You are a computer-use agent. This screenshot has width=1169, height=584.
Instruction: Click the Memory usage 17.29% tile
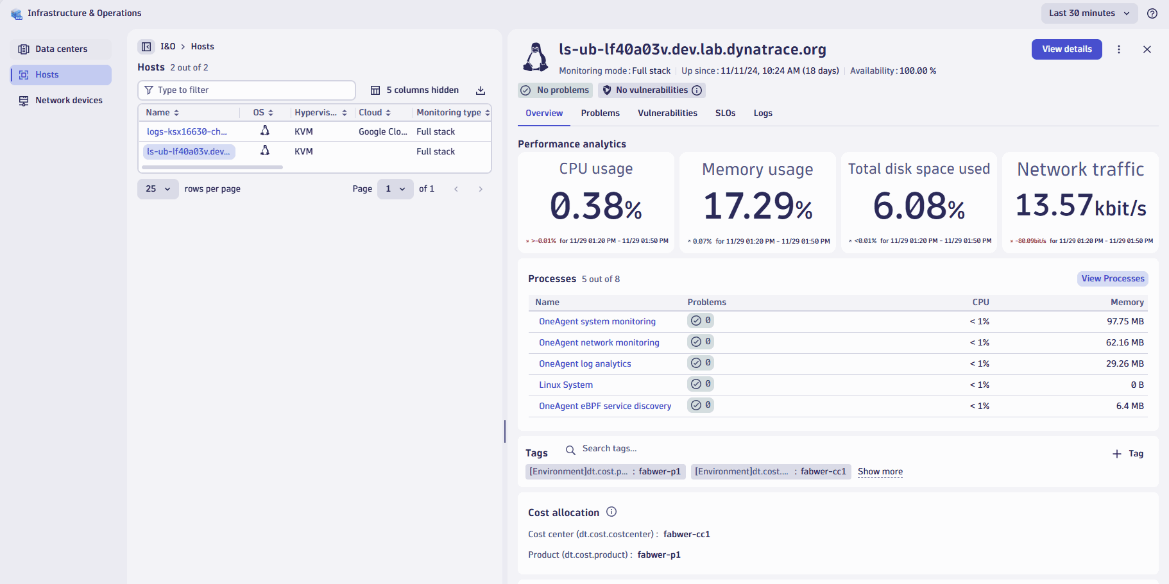point(758,203)
